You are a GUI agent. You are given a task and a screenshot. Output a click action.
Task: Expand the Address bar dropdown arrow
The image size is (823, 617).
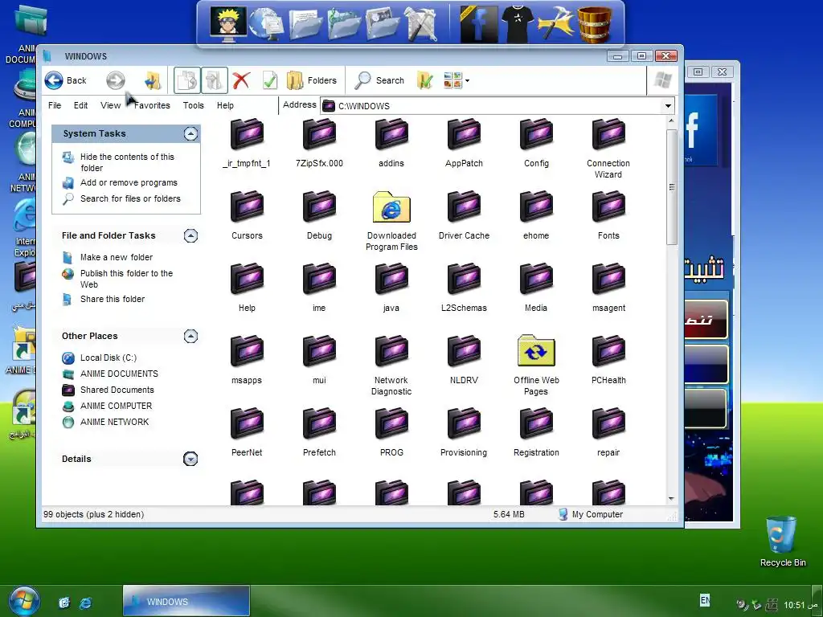coord(668,106)
